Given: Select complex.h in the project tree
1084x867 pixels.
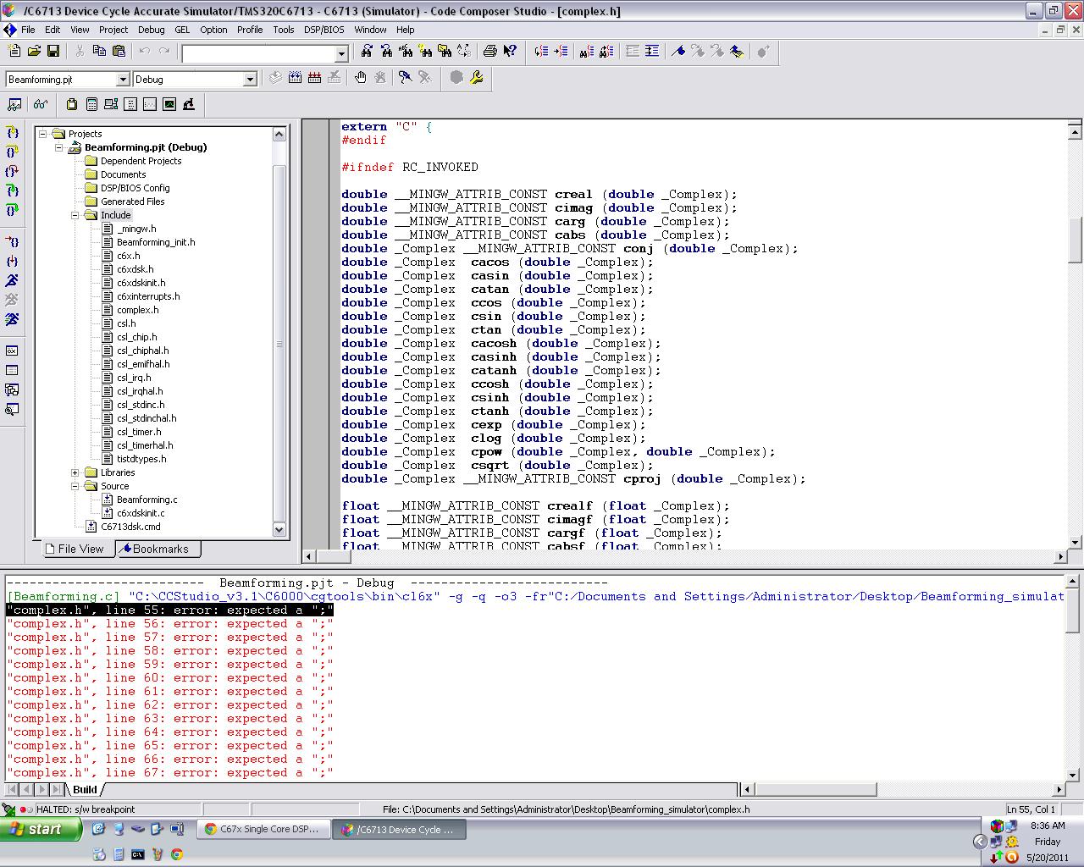Looking at the screenshot, I should click(137, 310).
